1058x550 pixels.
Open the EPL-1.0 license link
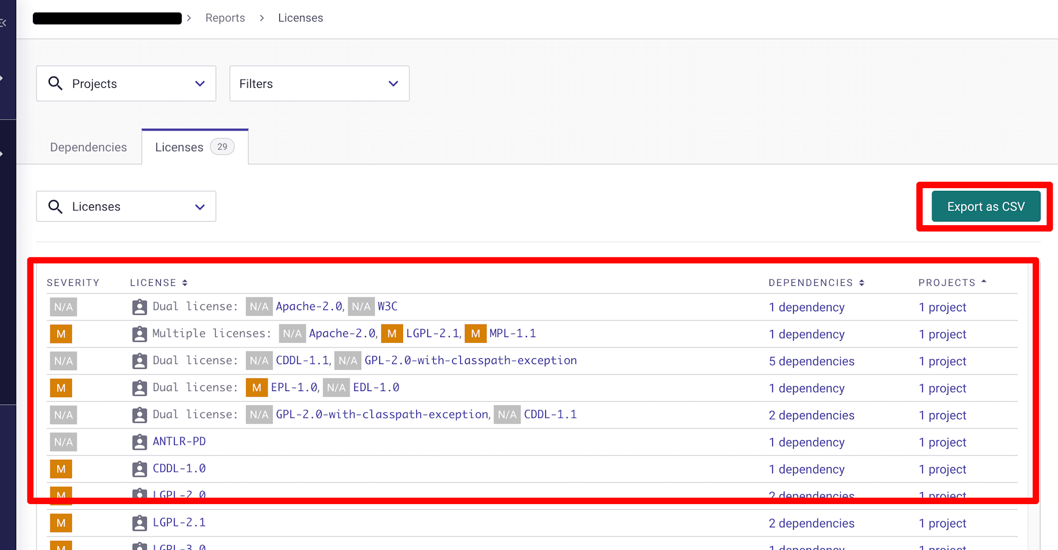(x=294, y=387)
